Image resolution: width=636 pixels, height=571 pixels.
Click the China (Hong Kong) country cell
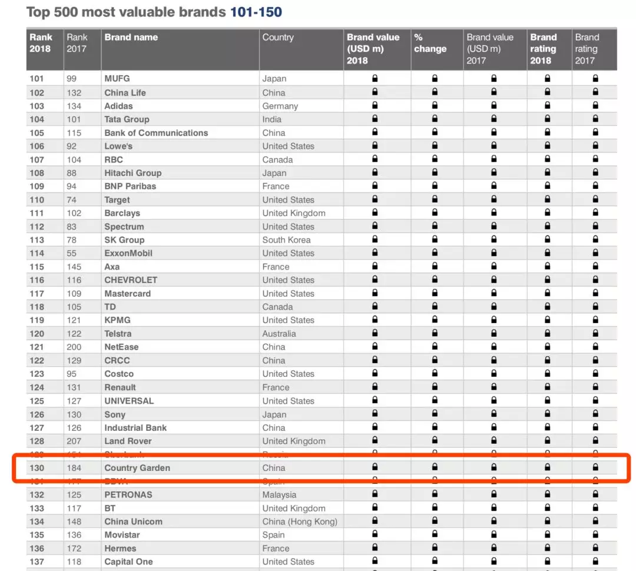click(300, 522)
